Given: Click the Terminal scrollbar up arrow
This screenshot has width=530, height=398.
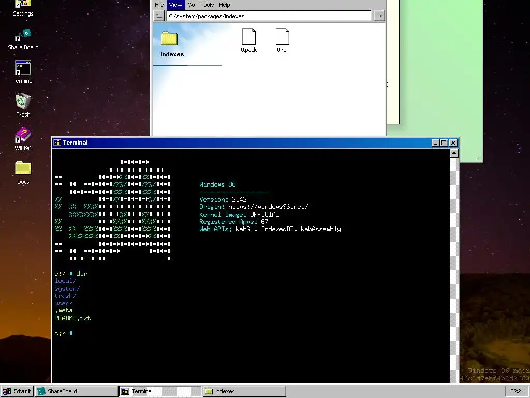Looking at the screenshot, I should tap(454, 153).
